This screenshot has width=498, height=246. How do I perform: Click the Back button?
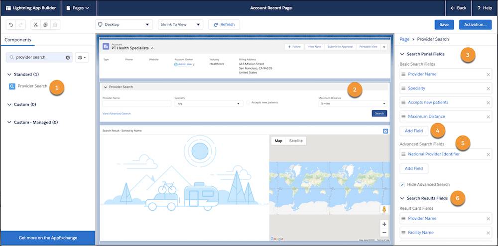pyautogui.click(x=458, y=8)
